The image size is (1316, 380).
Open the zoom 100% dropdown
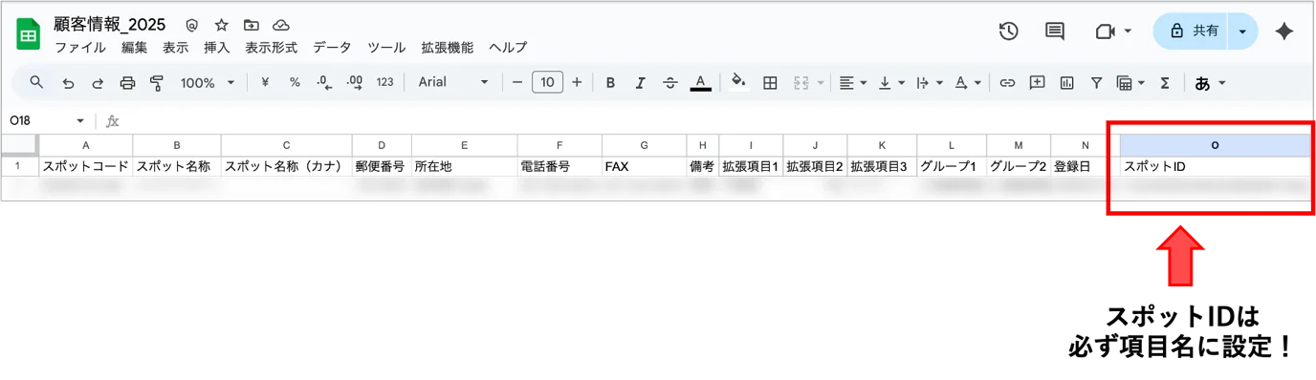[207, 83]
